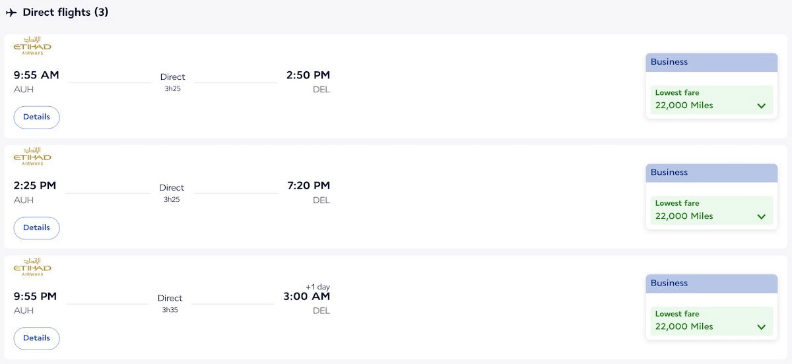Click the airplane icon beside Direct flights

coord(11,13)
